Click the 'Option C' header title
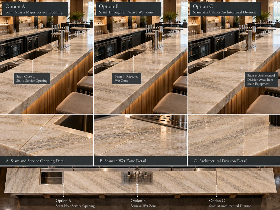Screen dimensions: 280x210 [203, 6]
